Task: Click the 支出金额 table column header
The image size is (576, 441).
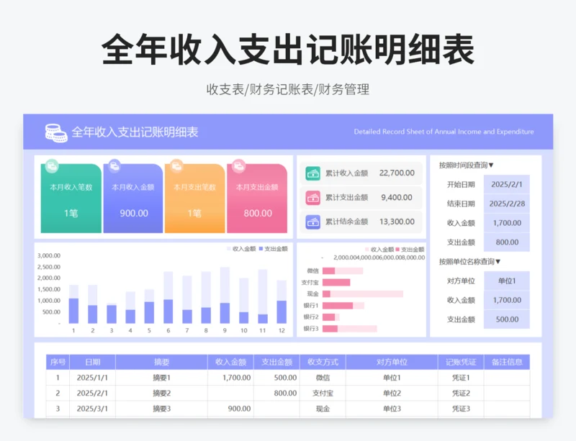Action: tap(276, 362)
